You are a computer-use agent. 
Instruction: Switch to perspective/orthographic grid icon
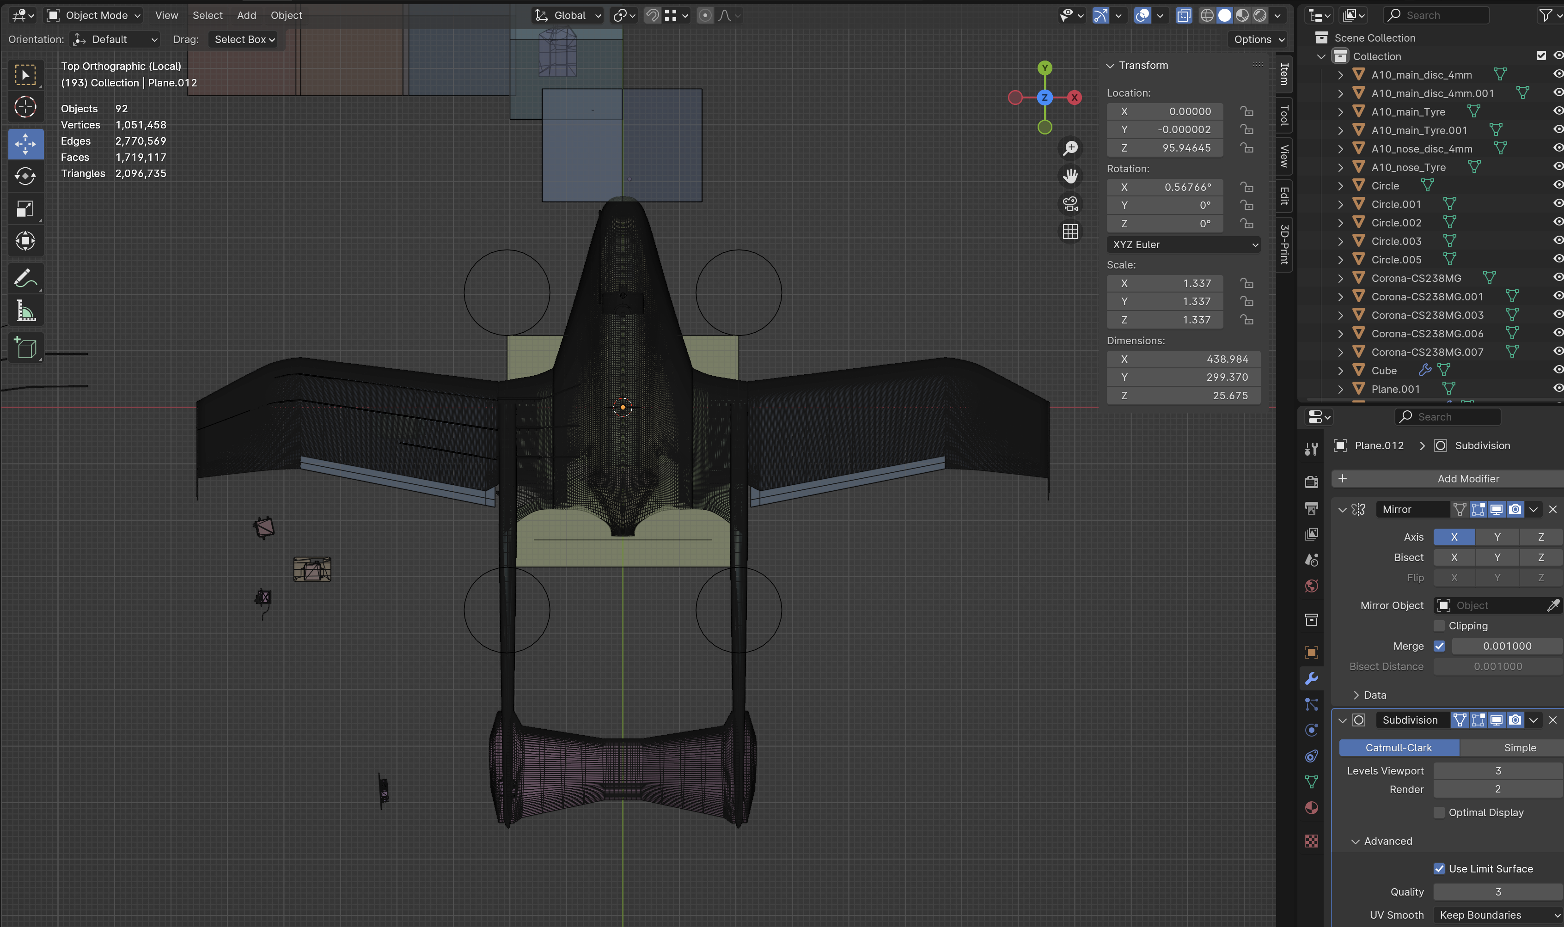(1070, 232)
